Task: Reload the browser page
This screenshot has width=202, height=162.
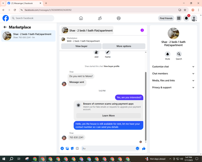Action: click(x=15, y=10)
